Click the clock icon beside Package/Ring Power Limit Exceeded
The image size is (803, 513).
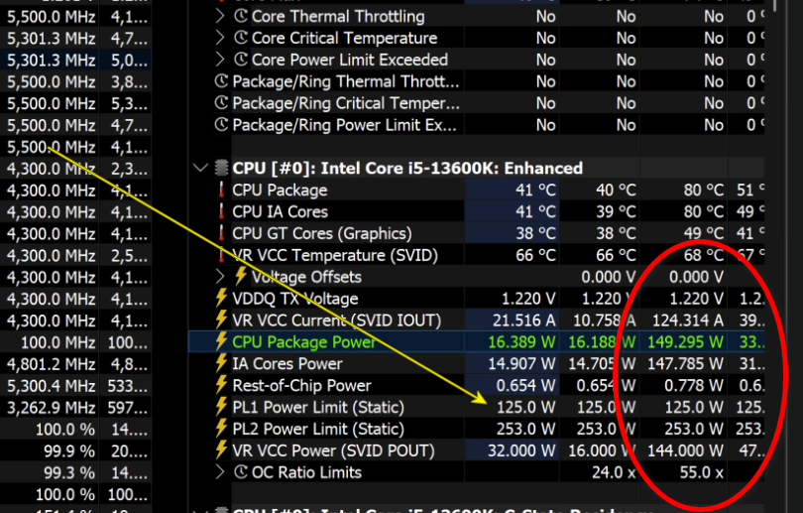[221, 125]
